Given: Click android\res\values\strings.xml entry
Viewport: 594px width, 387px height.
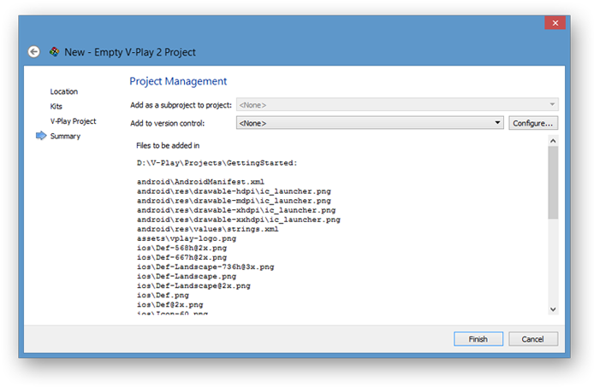Looking at the screenshot, I should 208,229.
